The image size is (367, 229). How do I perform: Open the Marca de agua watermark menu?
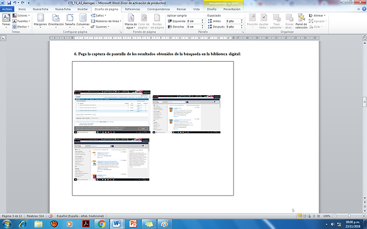point(131,21)
